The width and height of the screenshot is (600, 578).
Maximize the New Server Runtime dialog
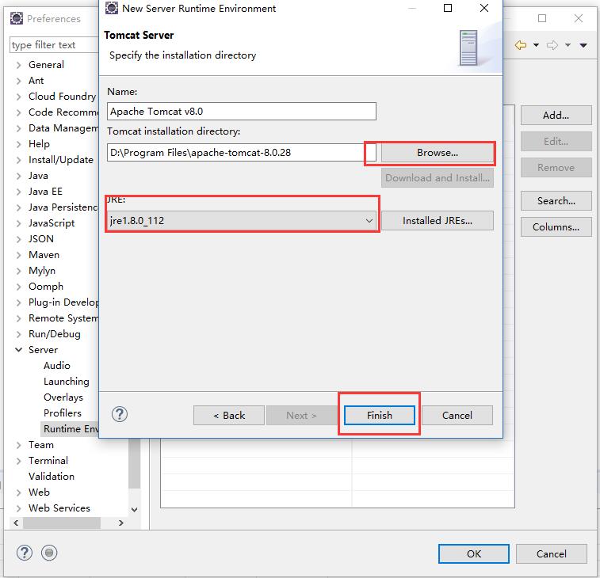click(x=448, y=8)
